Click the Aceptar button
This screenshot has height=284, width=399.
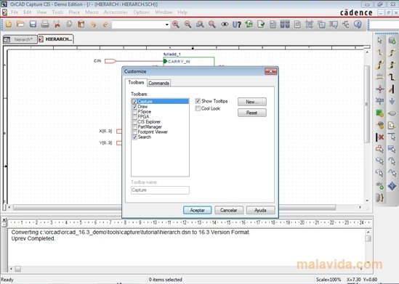197,210
